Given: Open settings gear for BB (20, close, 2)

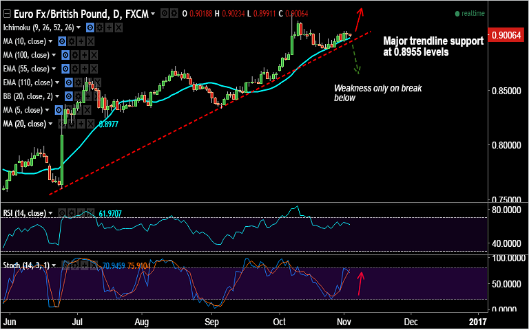Looking at the screenshot, I should (79, 96).
